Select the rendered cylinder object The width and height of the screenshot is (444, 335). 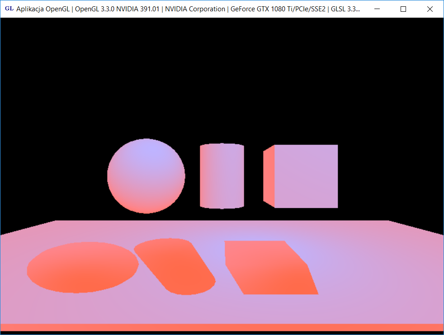[222, 176]
